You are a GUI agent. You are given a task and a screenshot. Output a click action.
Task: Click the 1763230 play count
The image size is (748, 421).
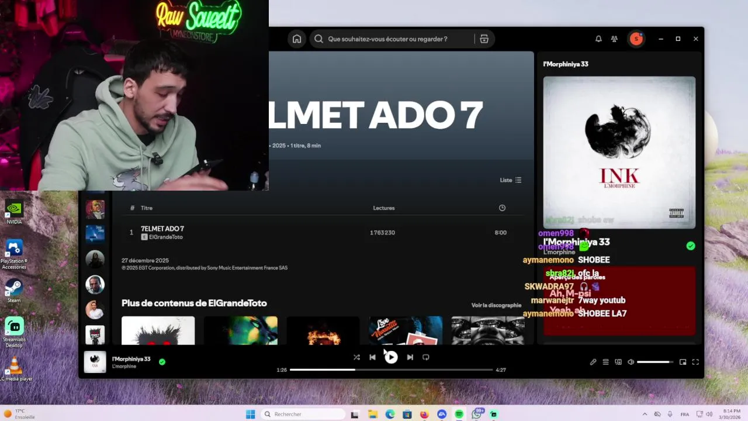[x=382, y=233]
